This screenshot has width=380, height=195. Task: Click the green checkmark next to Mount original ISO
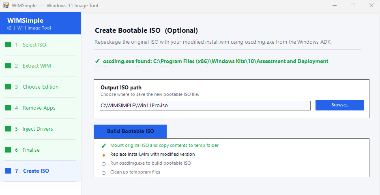pos(104,146)
